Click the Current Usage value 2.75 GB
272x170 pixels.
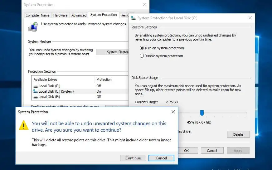tap(172, 102)
